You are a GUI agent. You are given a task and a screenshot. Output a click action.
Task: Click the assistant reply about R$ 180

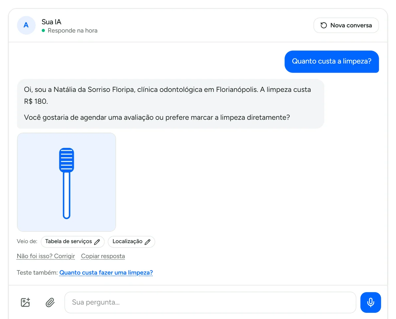[170, 104]
